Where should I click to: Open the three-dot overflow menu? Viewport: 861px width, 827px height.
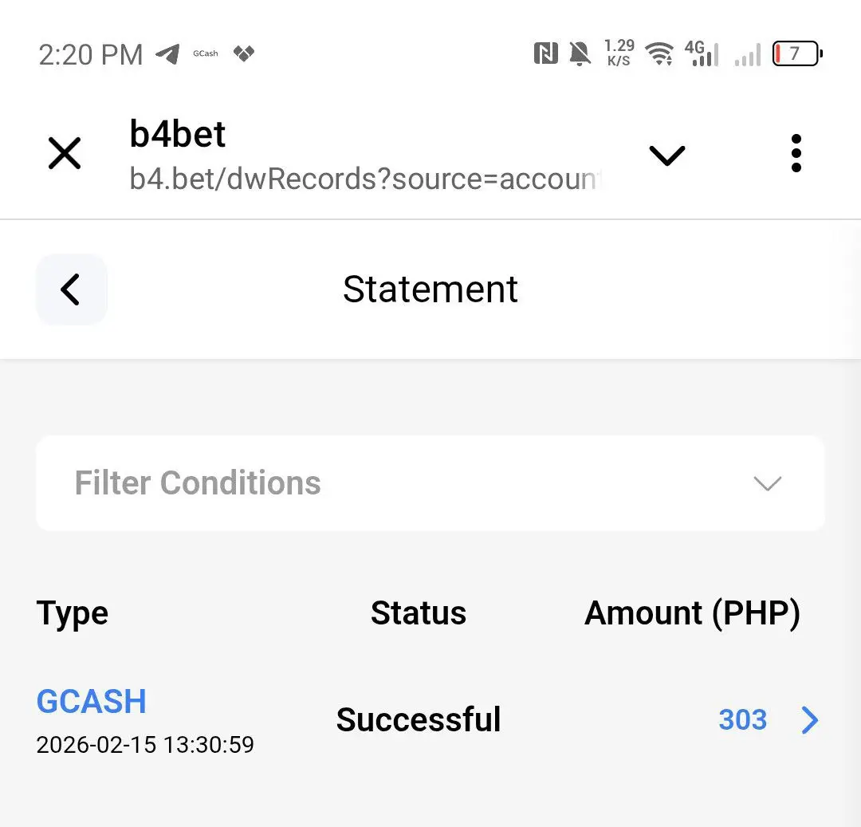[796, 153]
